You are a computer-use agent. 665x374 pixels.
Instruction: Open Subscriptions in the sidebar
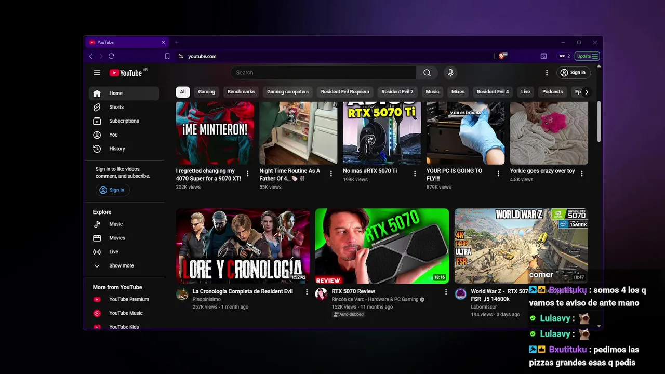[x=124, y=121]
